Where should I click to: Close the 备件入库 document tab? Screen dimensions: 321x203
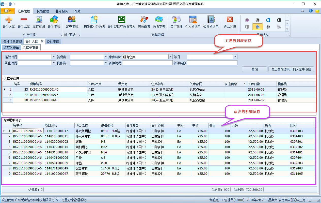[42, 41]
